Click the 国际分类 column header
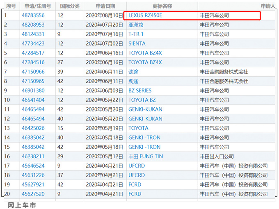 click(70, 6)
